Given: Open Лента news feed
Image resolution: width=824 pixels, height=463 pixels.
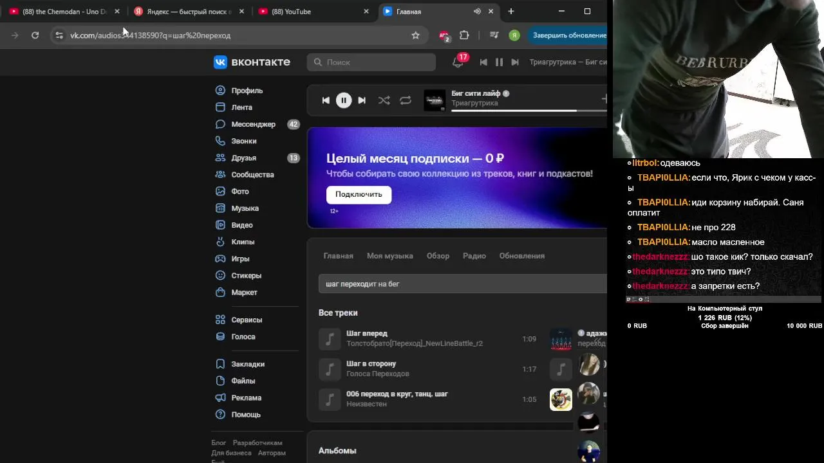Looking at the screenshot, I should click(234, 107).
